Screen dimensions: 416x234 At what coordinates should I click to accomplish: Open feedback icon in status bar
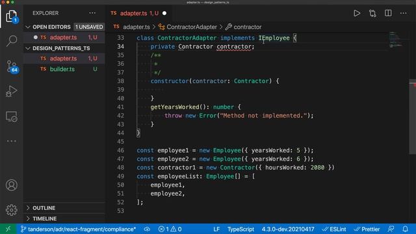tap(391, 229)
